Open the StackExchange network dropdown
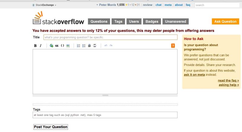 pyautogui.click(x=44, y=5)
